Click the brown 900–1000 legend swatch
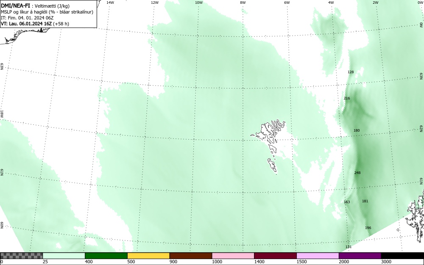 (191, 256)
